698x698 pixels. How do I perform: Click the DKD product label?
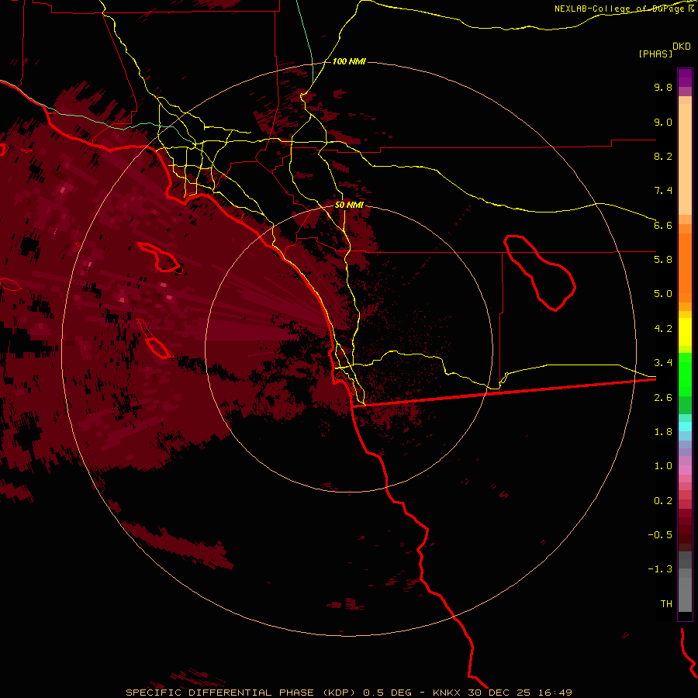[x=682, y=46]
